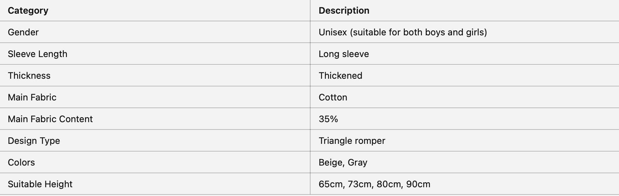Select the Main Fabric Content label
Image resolution: width=619 pixels, height=196 pixels.
click(x=50, y=119)
